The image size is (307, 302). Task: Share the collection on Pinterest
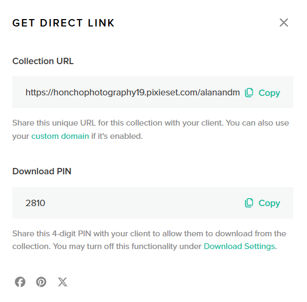41,282
